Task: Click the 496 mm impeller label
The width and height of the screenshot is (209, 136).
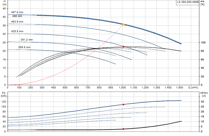Action: point(17,16)
